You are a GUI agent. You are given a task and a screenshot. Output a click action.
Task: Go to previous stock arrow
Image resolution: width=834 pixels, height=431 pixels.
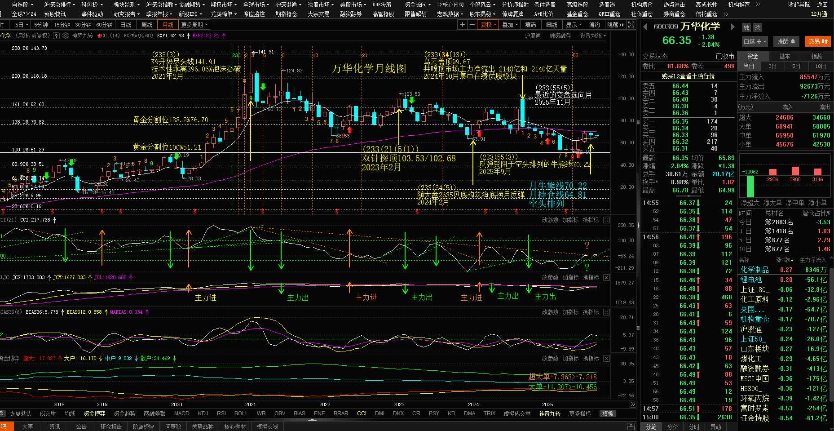coord(645,27)
